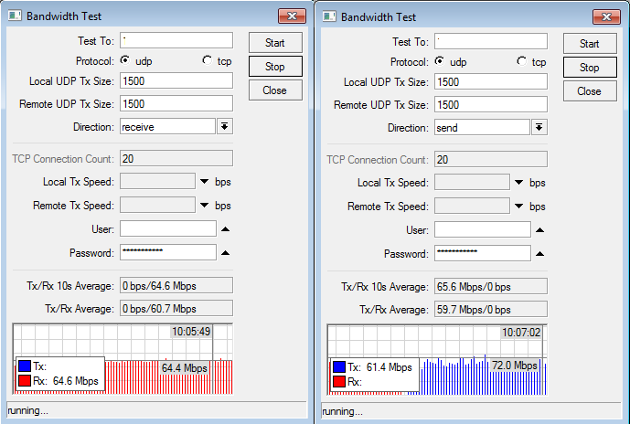Click the 10:07:02 timestamp on right graph

(x=521, y=332)
